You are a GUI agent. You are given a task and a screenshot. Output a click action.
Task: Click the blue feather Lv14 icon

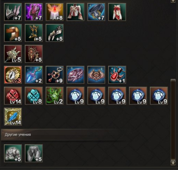point(13,117)
